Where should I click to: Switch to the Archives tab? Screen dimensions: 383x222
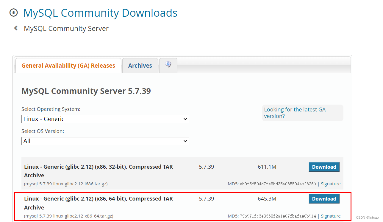pos(140,66)
